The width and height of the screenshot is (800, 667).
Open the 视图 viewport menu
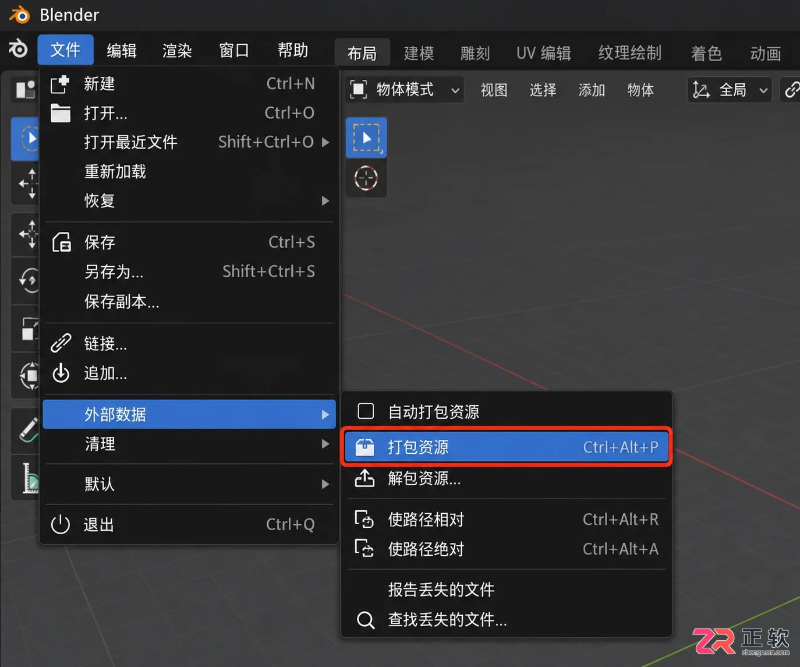(x=494, y=90)
